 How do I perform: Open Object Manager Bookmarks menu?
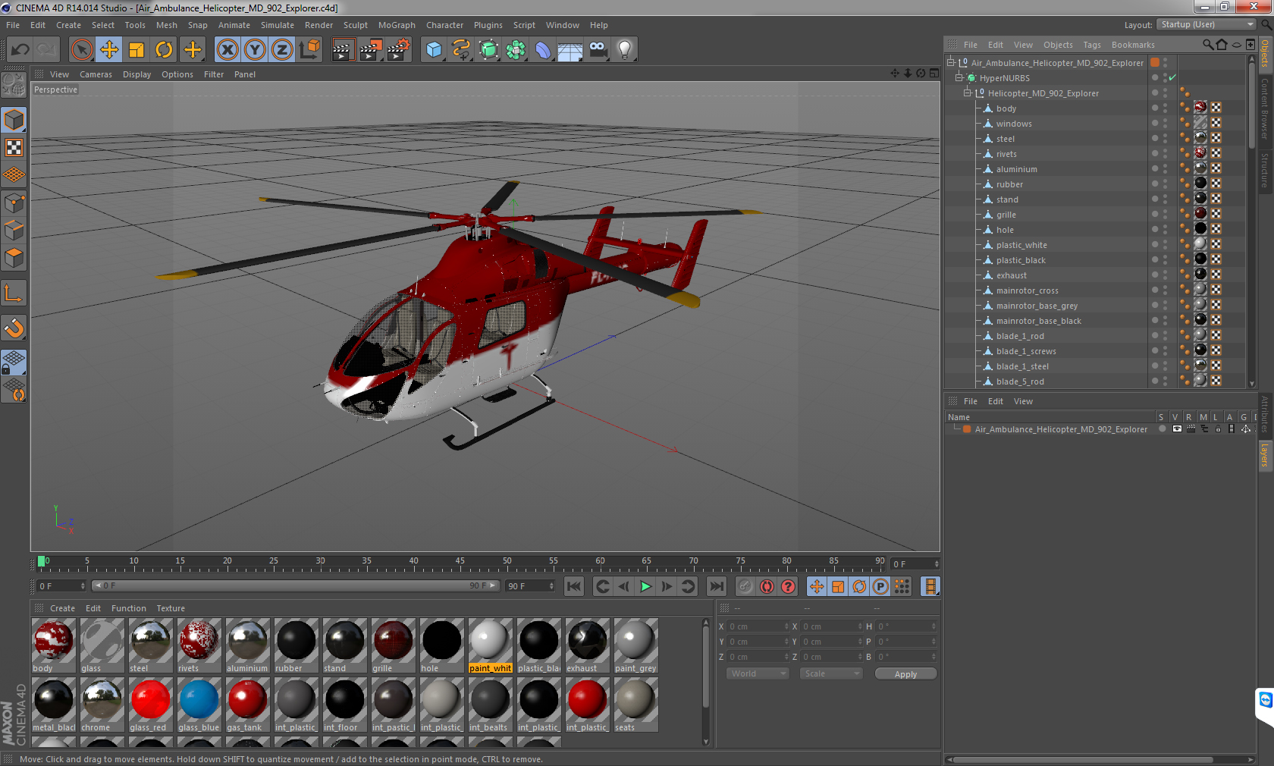click(1133, 45)
